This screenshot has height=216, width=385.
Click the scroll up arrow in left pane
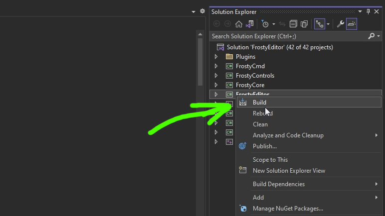click(200, 34)
